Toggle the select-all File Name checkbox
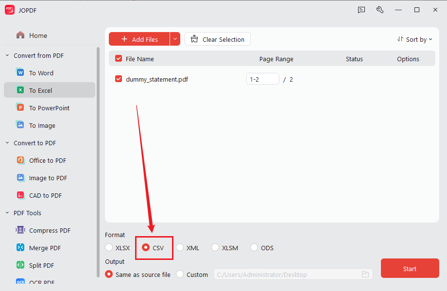The width and height of the screenshot is (447, 291). coord(119,58)
